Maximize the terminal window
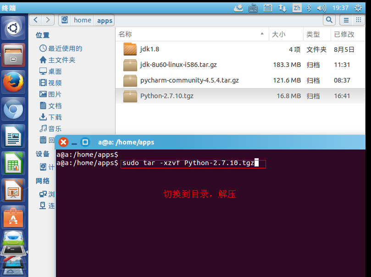Image resolution: width=371 pixels, height=277 pixels. pyautogui.click(x=85, y=142)
